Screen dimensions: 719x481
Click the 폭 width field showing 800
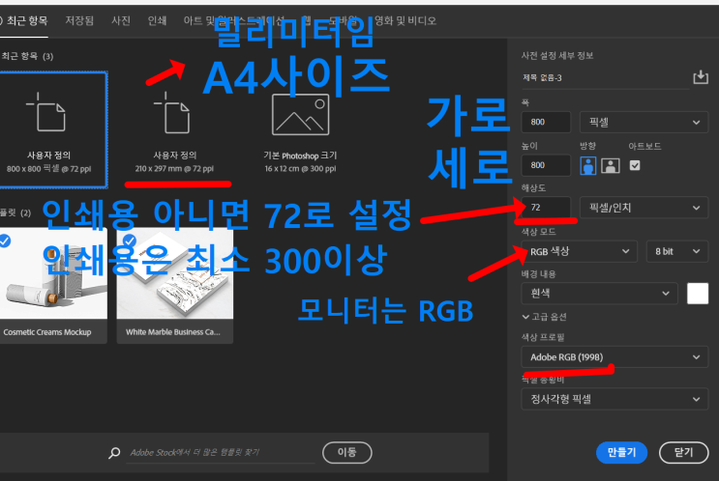546,123
